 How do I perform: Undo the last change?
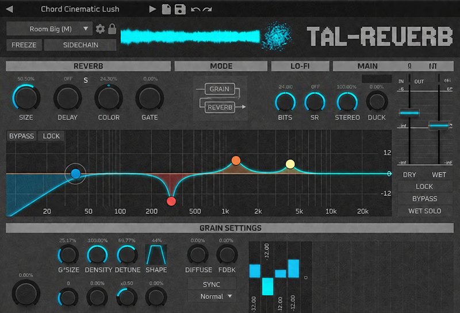point(195,10)
